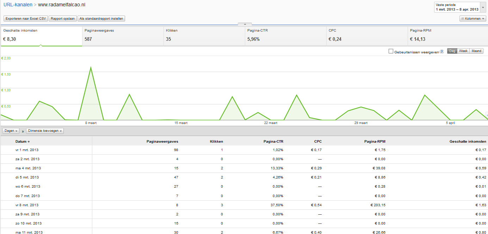Click the highest graph peak at 8 maart

(x=91, y=67)
